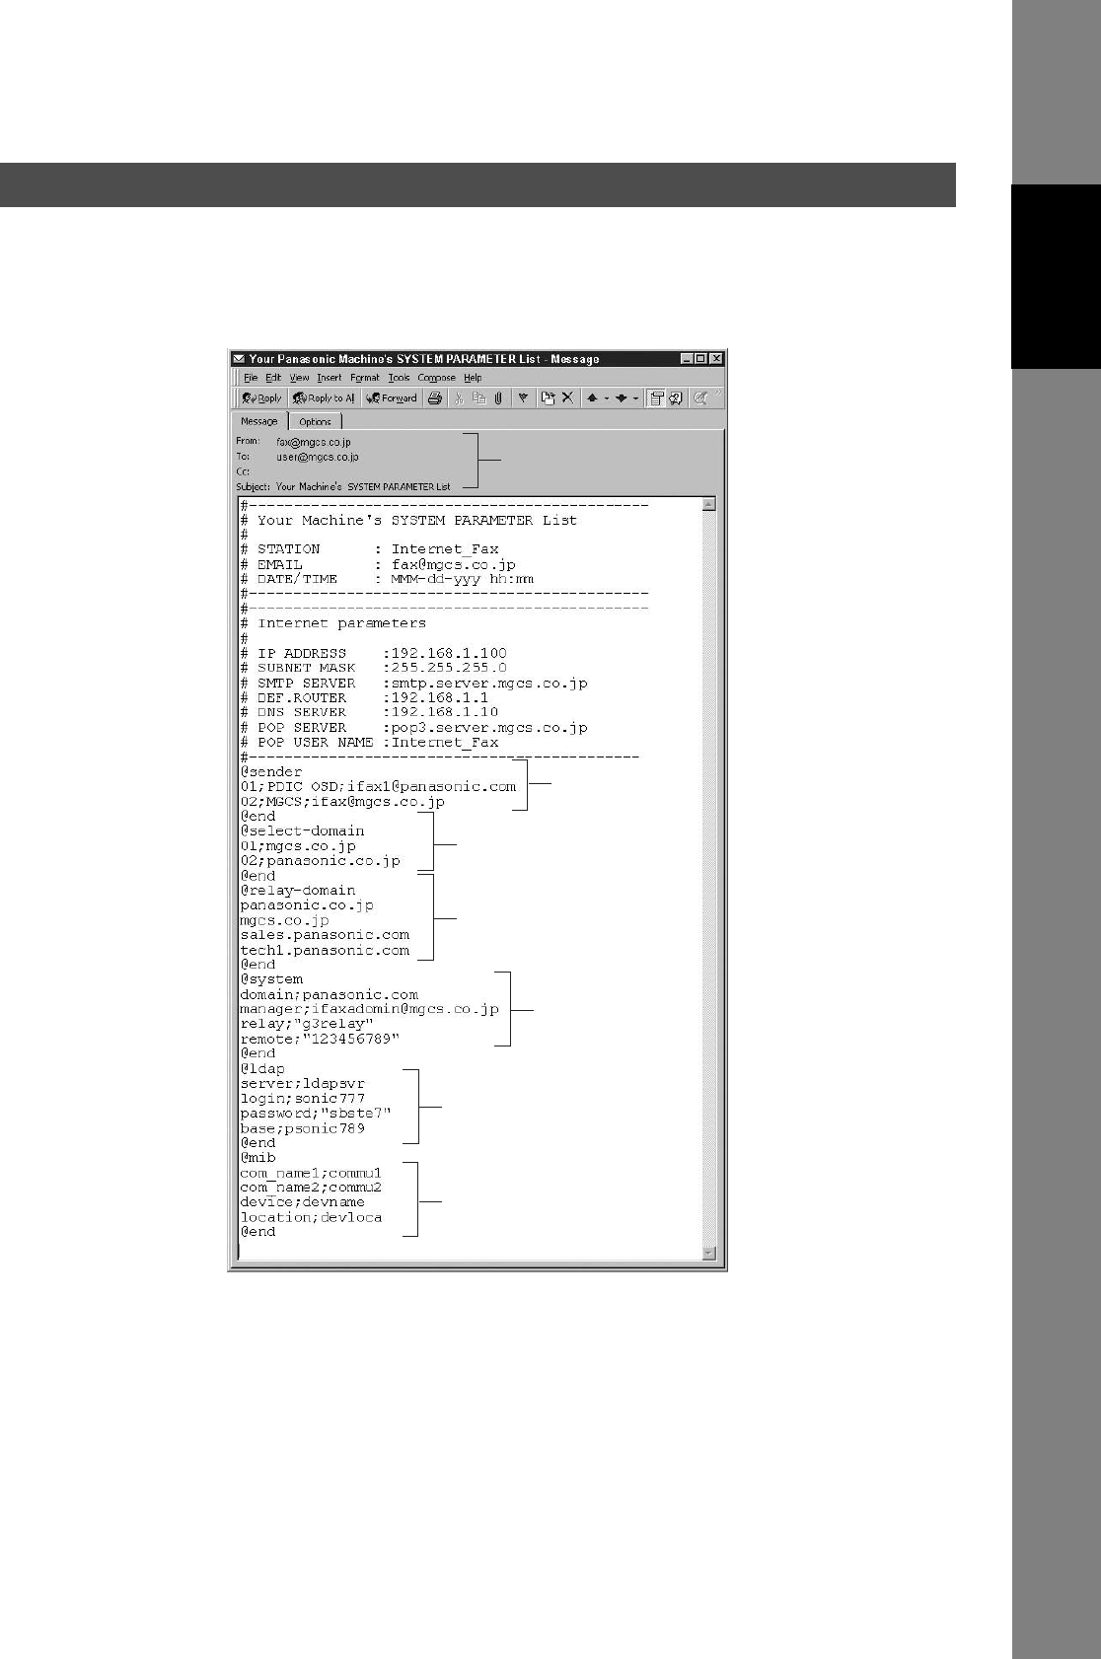
Task: Minimize the message window
Action: pyautogui.click(x=687, y=359)
